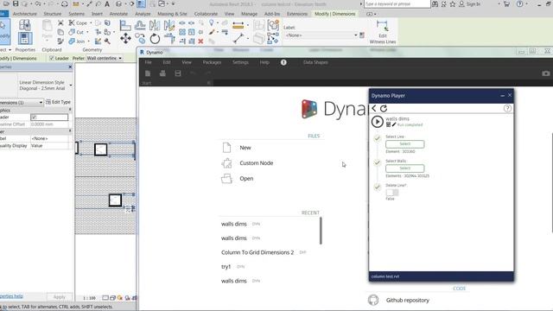
Task: Open the Manage ribbon tab
Action: click(x=249, y=14)
